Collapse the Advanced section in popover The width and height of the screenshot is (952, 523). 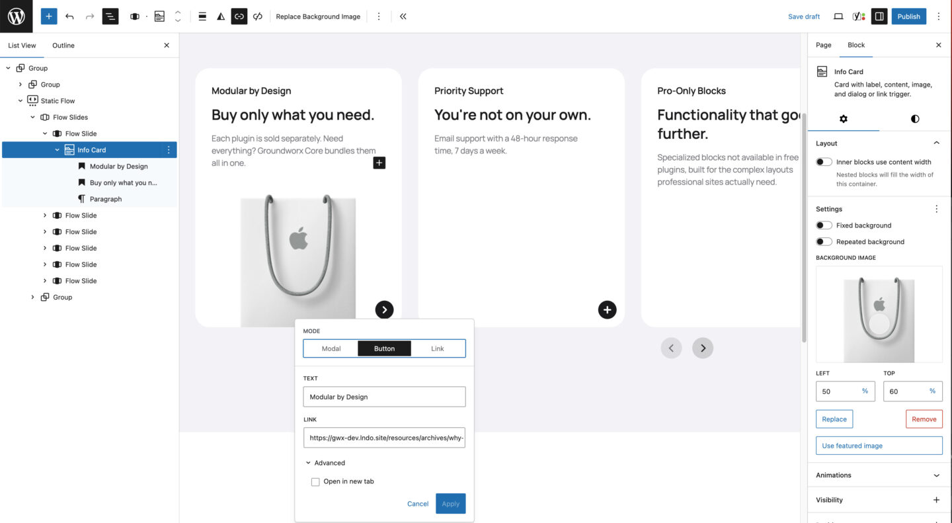309,463
